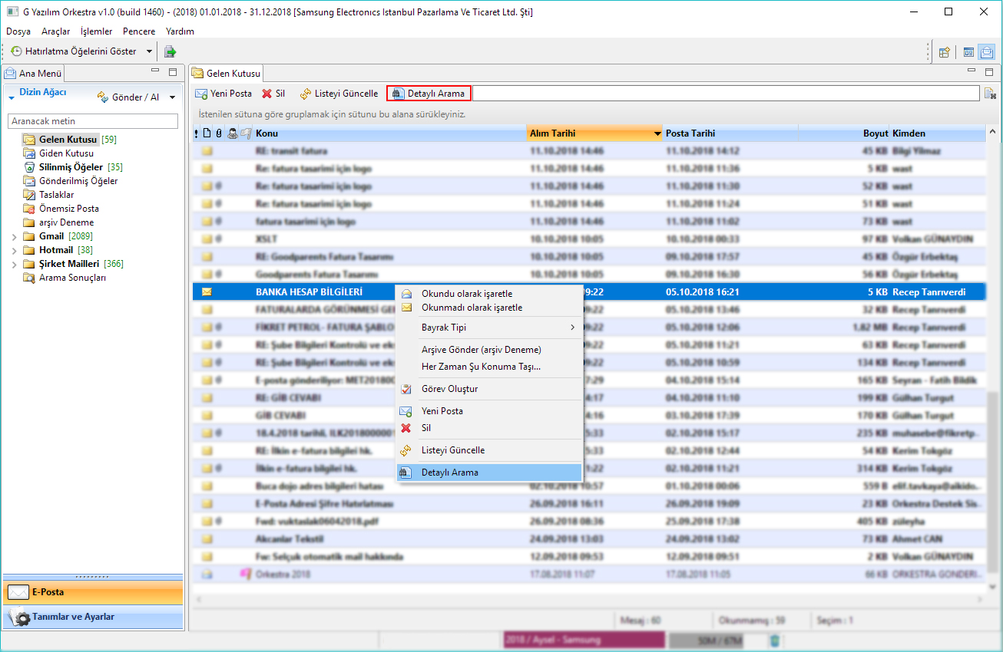Focus the Aranacak metin search box
Image resolution: width=1003 pixels, height=652 pixels.
93,121
